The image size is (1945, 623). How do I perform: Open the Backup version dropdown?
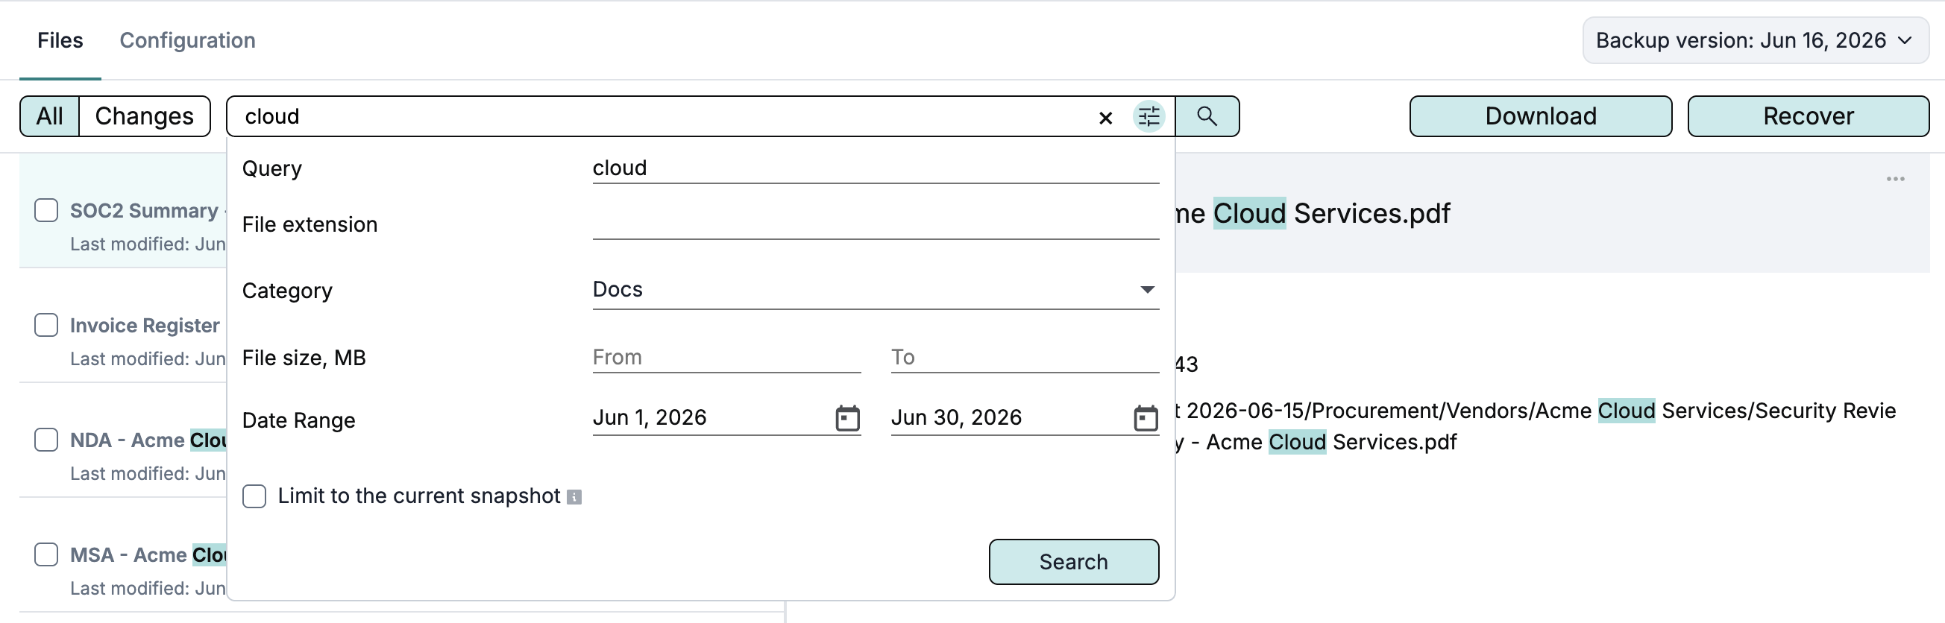click(x=1755, y=40)
